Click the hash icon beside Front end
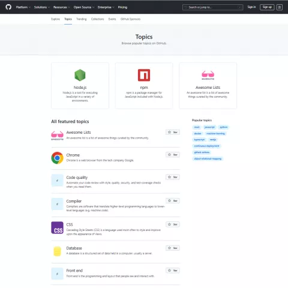The width and height of the screenshot is (288, 288). (x=57, y=274)
